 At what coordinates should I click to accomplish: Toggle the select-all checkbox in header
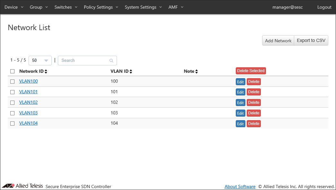13,71
